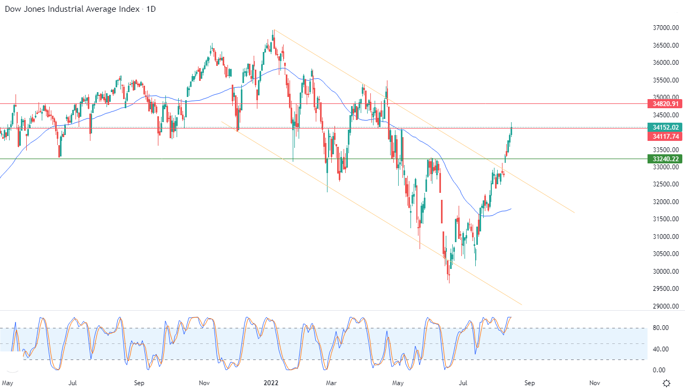
Task: Click the Dow Jones Industrial Average Index title
Action: coord(73,9)
